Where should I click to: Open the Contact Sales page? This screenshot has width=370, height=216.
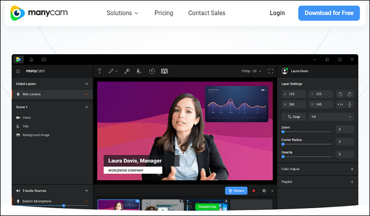tap(207, 13)
